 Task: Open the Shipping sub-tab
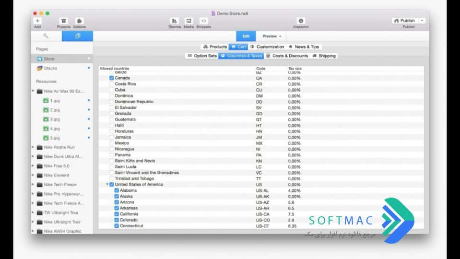324,56
